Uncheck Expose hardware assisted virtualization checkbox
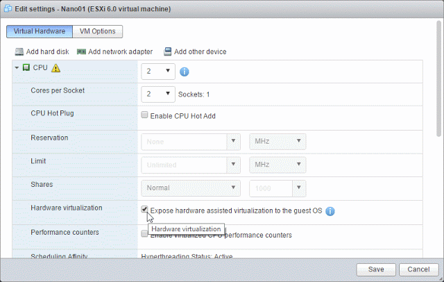This screenshot has width=444, height=282. (x=144, y=210)
